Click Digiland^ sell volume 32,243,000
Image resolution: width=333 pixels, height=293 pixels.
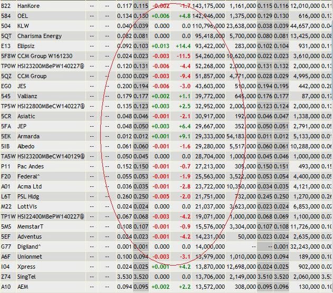coord(305,247)
